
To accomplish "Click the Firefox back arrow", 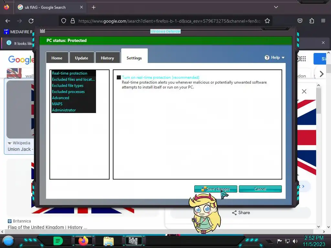I will (8, 21).
